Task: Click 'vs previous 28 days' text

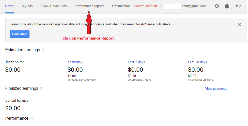Action: click(x=200, y=80)
